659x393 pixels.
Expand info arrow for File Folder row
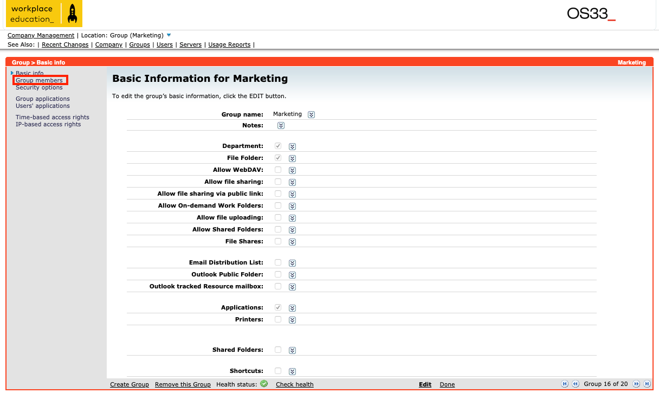click(292, 158)
